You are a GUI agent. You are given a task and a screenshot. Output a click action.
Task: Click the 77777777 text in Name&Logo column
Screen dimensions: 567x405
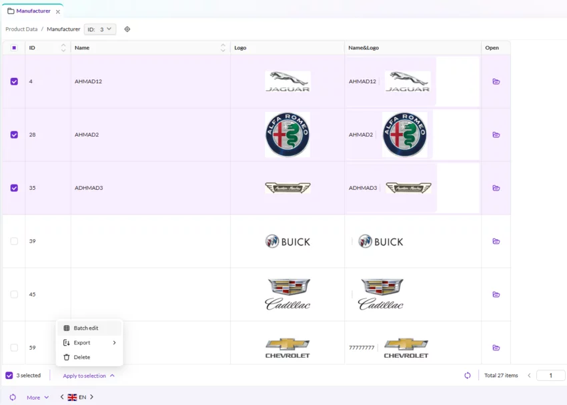pyautogui.click(x=362, y=348)
